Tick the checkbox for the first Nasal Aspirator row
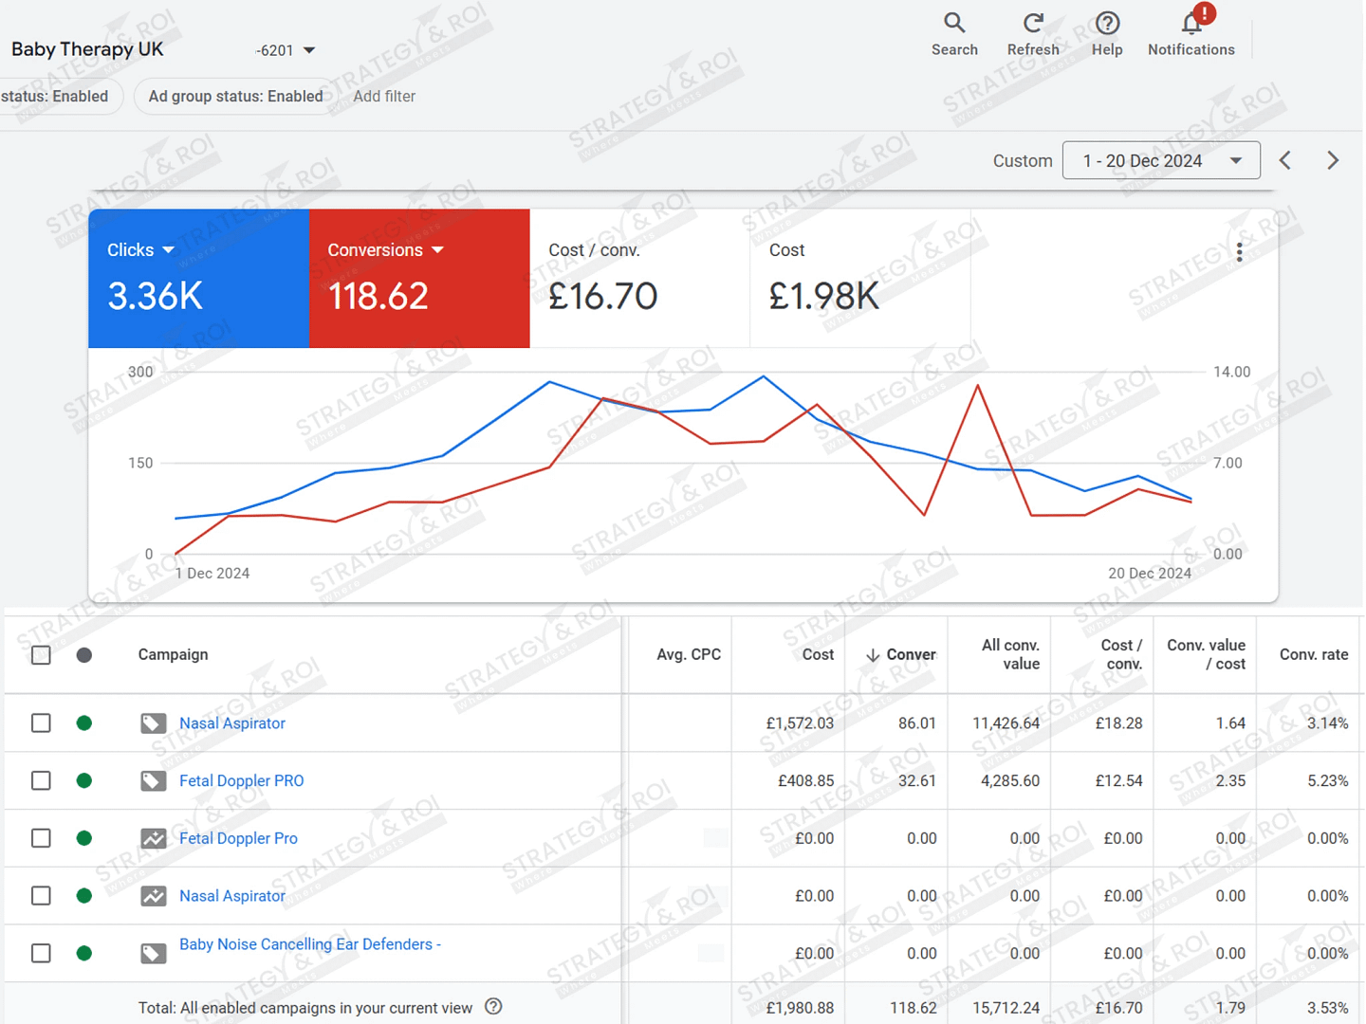 pos(41,722)
